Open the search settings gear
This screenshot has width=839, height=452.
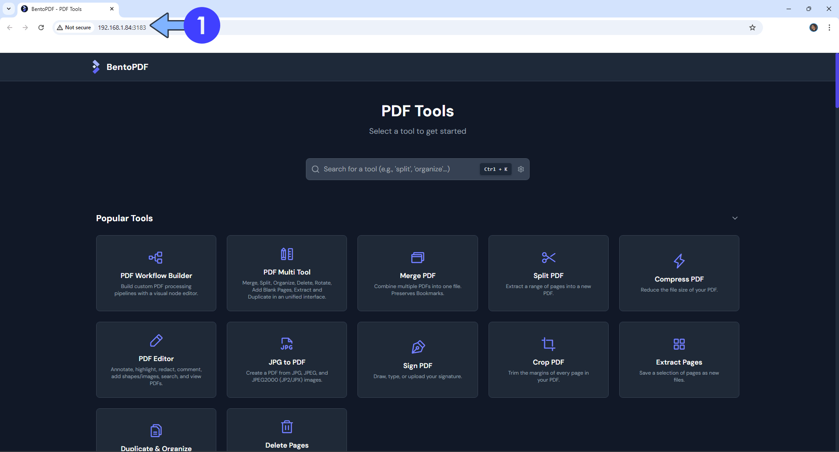click(521, 169)
